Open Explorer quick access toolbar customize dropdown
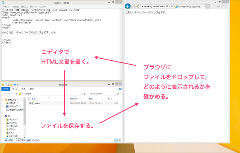 pos(18,85)
